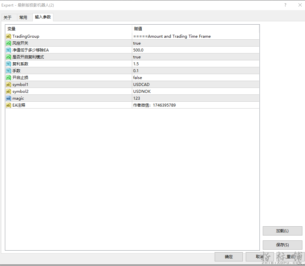Click the 复利系数 value type icon

[x=9, y=64]
